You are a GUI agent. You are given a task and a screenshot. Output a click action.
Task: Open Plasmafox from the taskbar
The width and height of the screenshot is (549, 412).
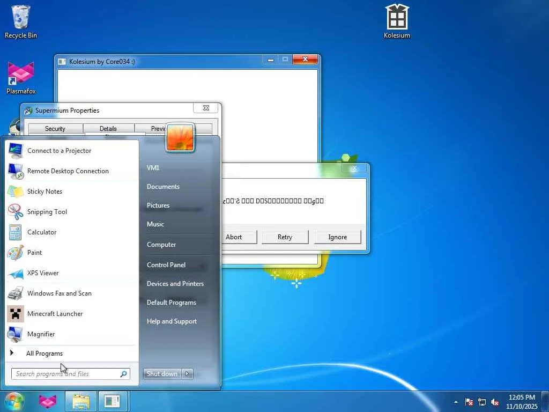48,401
